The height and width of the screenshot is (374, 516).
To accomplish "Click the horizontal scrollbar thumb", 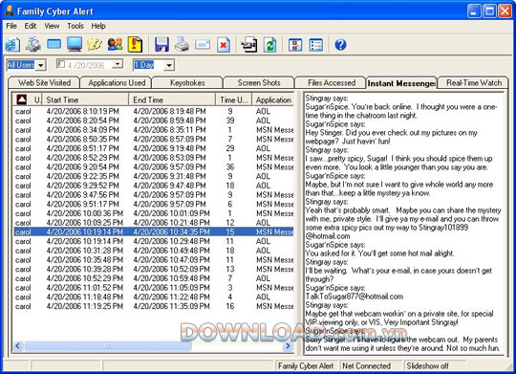I will pyautogui.click(x=108, y=346).
